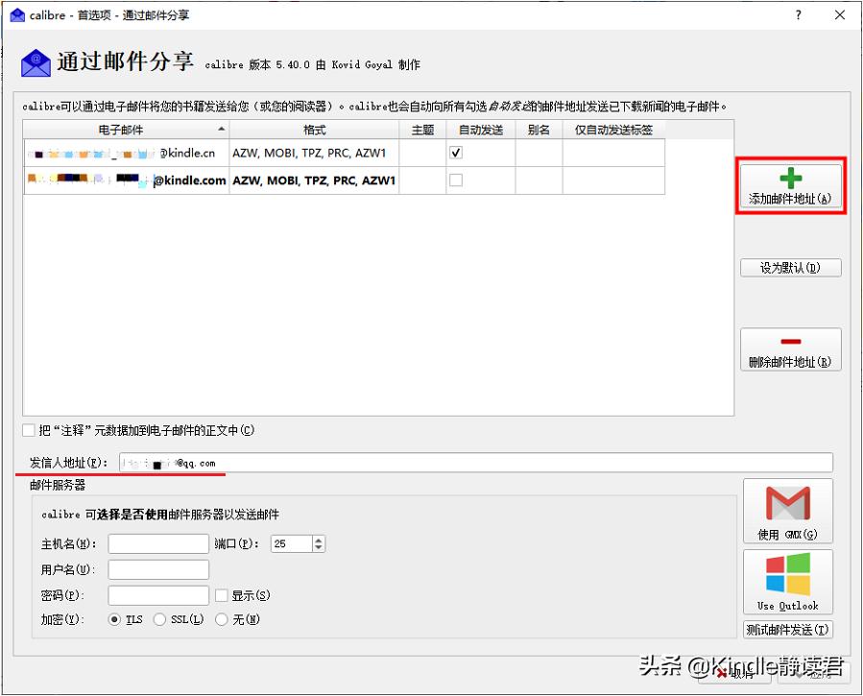Image resolution: width=863 pixels, height=696 pixels.
Task: Select the SSL(L) encryption radio button
Action: click(159, 619)
